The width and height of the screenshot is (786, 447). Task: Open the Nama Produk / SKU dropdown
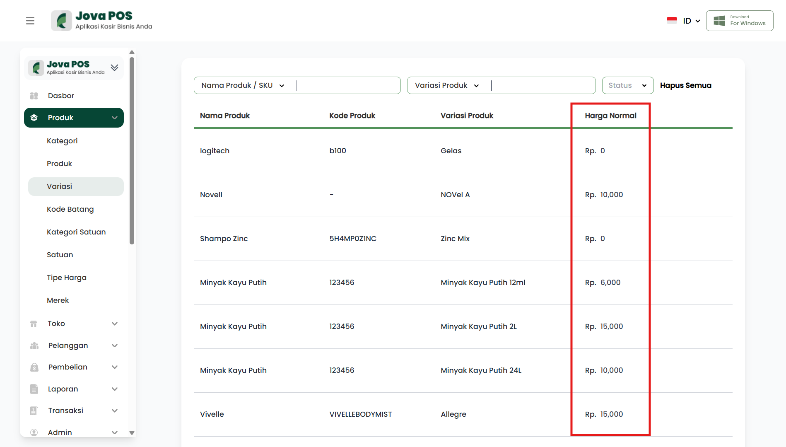click(243, 85)
